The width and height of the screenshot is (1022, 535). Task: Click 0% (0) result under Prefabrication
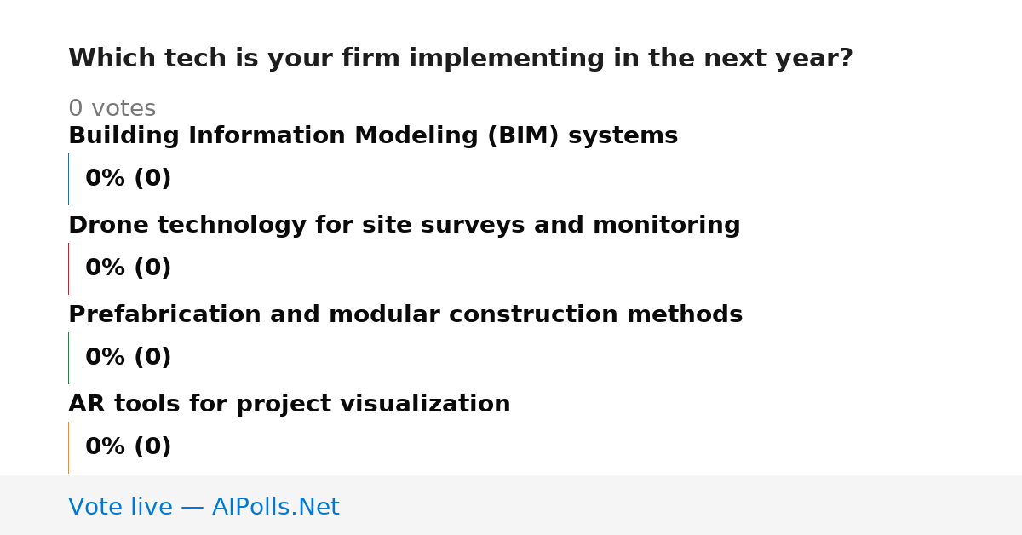128,358
